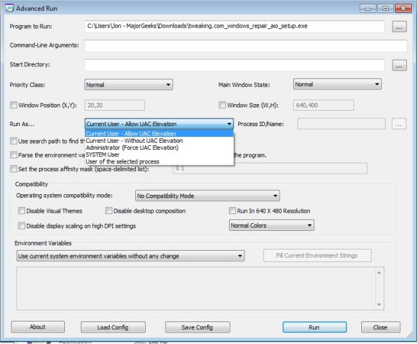
Task: Open the compatibility mode dropdown
Action: pos(207,196)
